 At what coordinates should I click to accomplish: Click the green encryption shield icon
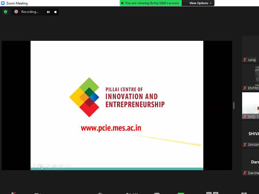(5, 12)
